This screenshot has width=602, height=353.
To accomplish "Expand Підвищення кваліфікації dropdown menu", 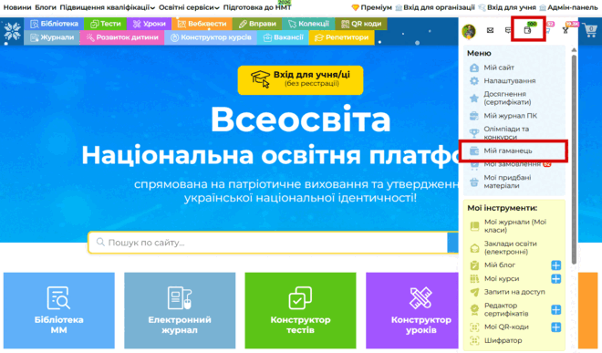I will tap(107, 7).
